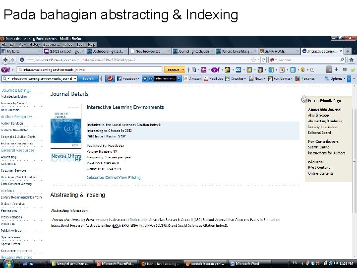Open the Tools menu

pos(80,45)
